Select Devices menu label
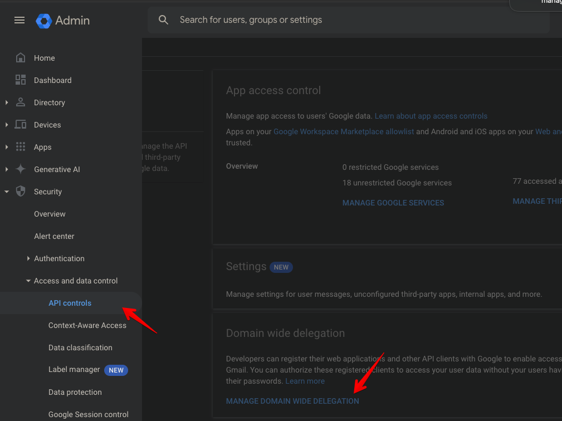The height and width of the screenshot is (421, 562). [47, 125]
